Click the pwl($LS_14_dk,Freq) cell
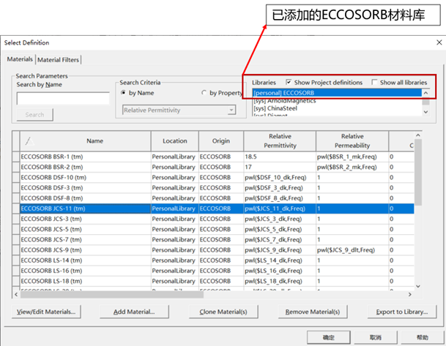The image size is (446, 346). pyautogui.click(x=280, y=260)
